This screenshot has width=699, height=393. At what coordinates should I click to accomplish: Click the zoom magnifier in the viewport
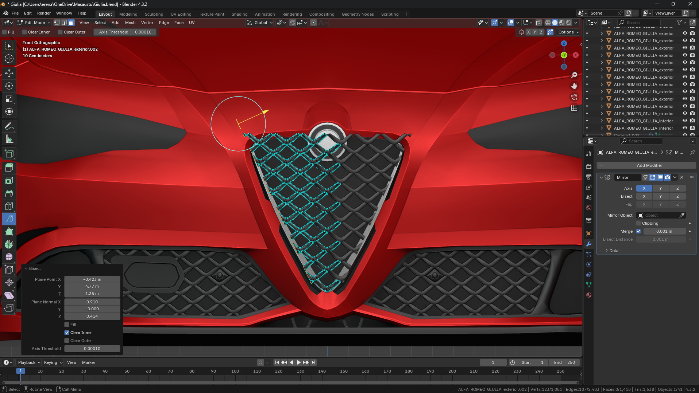tap(574, 75)
